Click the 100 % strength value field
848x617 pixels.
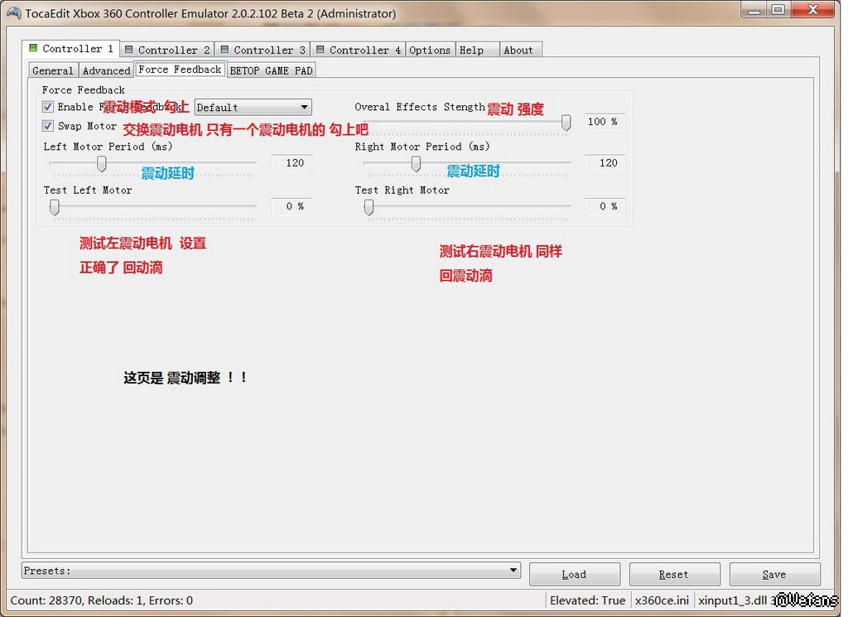605,122
